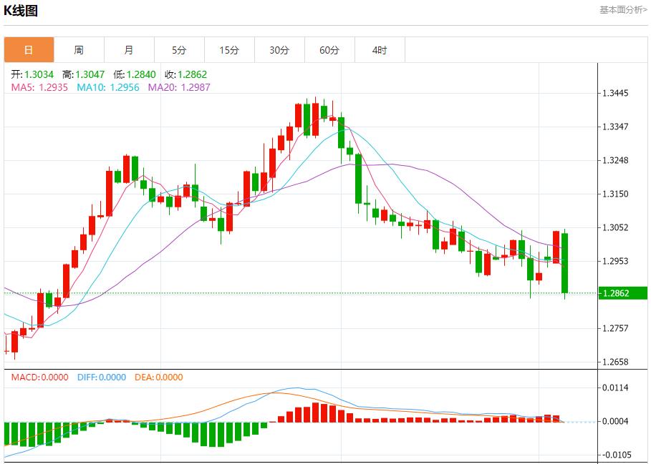Viewport: 651px width, 464px height.
Task: Open the 基本面分析 link
Action: [x=622, y=9]
